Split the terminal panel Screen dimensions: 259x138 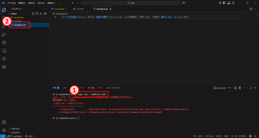(x=235, y=88)
